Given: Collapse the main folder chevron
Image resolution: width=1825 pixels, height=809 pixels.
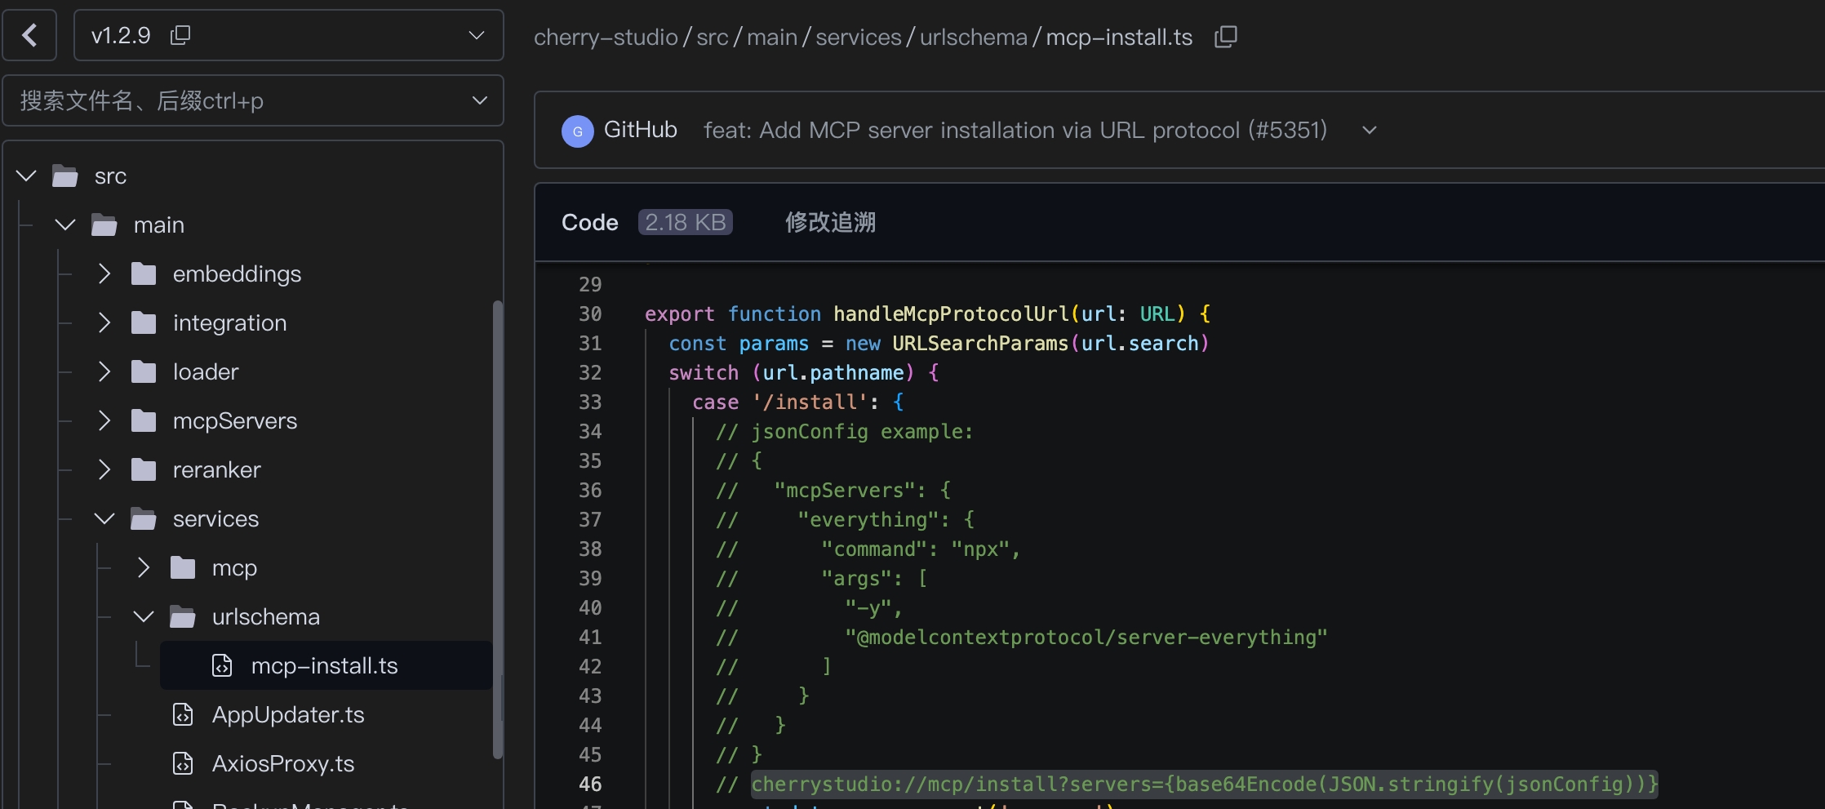Looking at the screenshot, I should pyautogui.click(x=65, y=224).
